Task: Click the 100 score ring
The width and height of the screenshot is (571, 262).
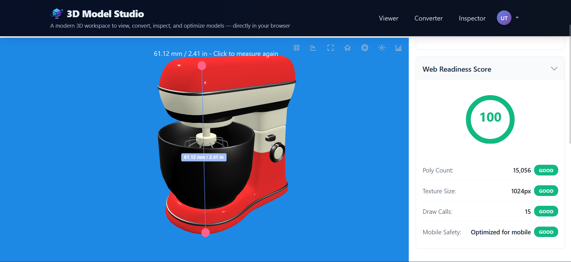Action: [490, 119]
